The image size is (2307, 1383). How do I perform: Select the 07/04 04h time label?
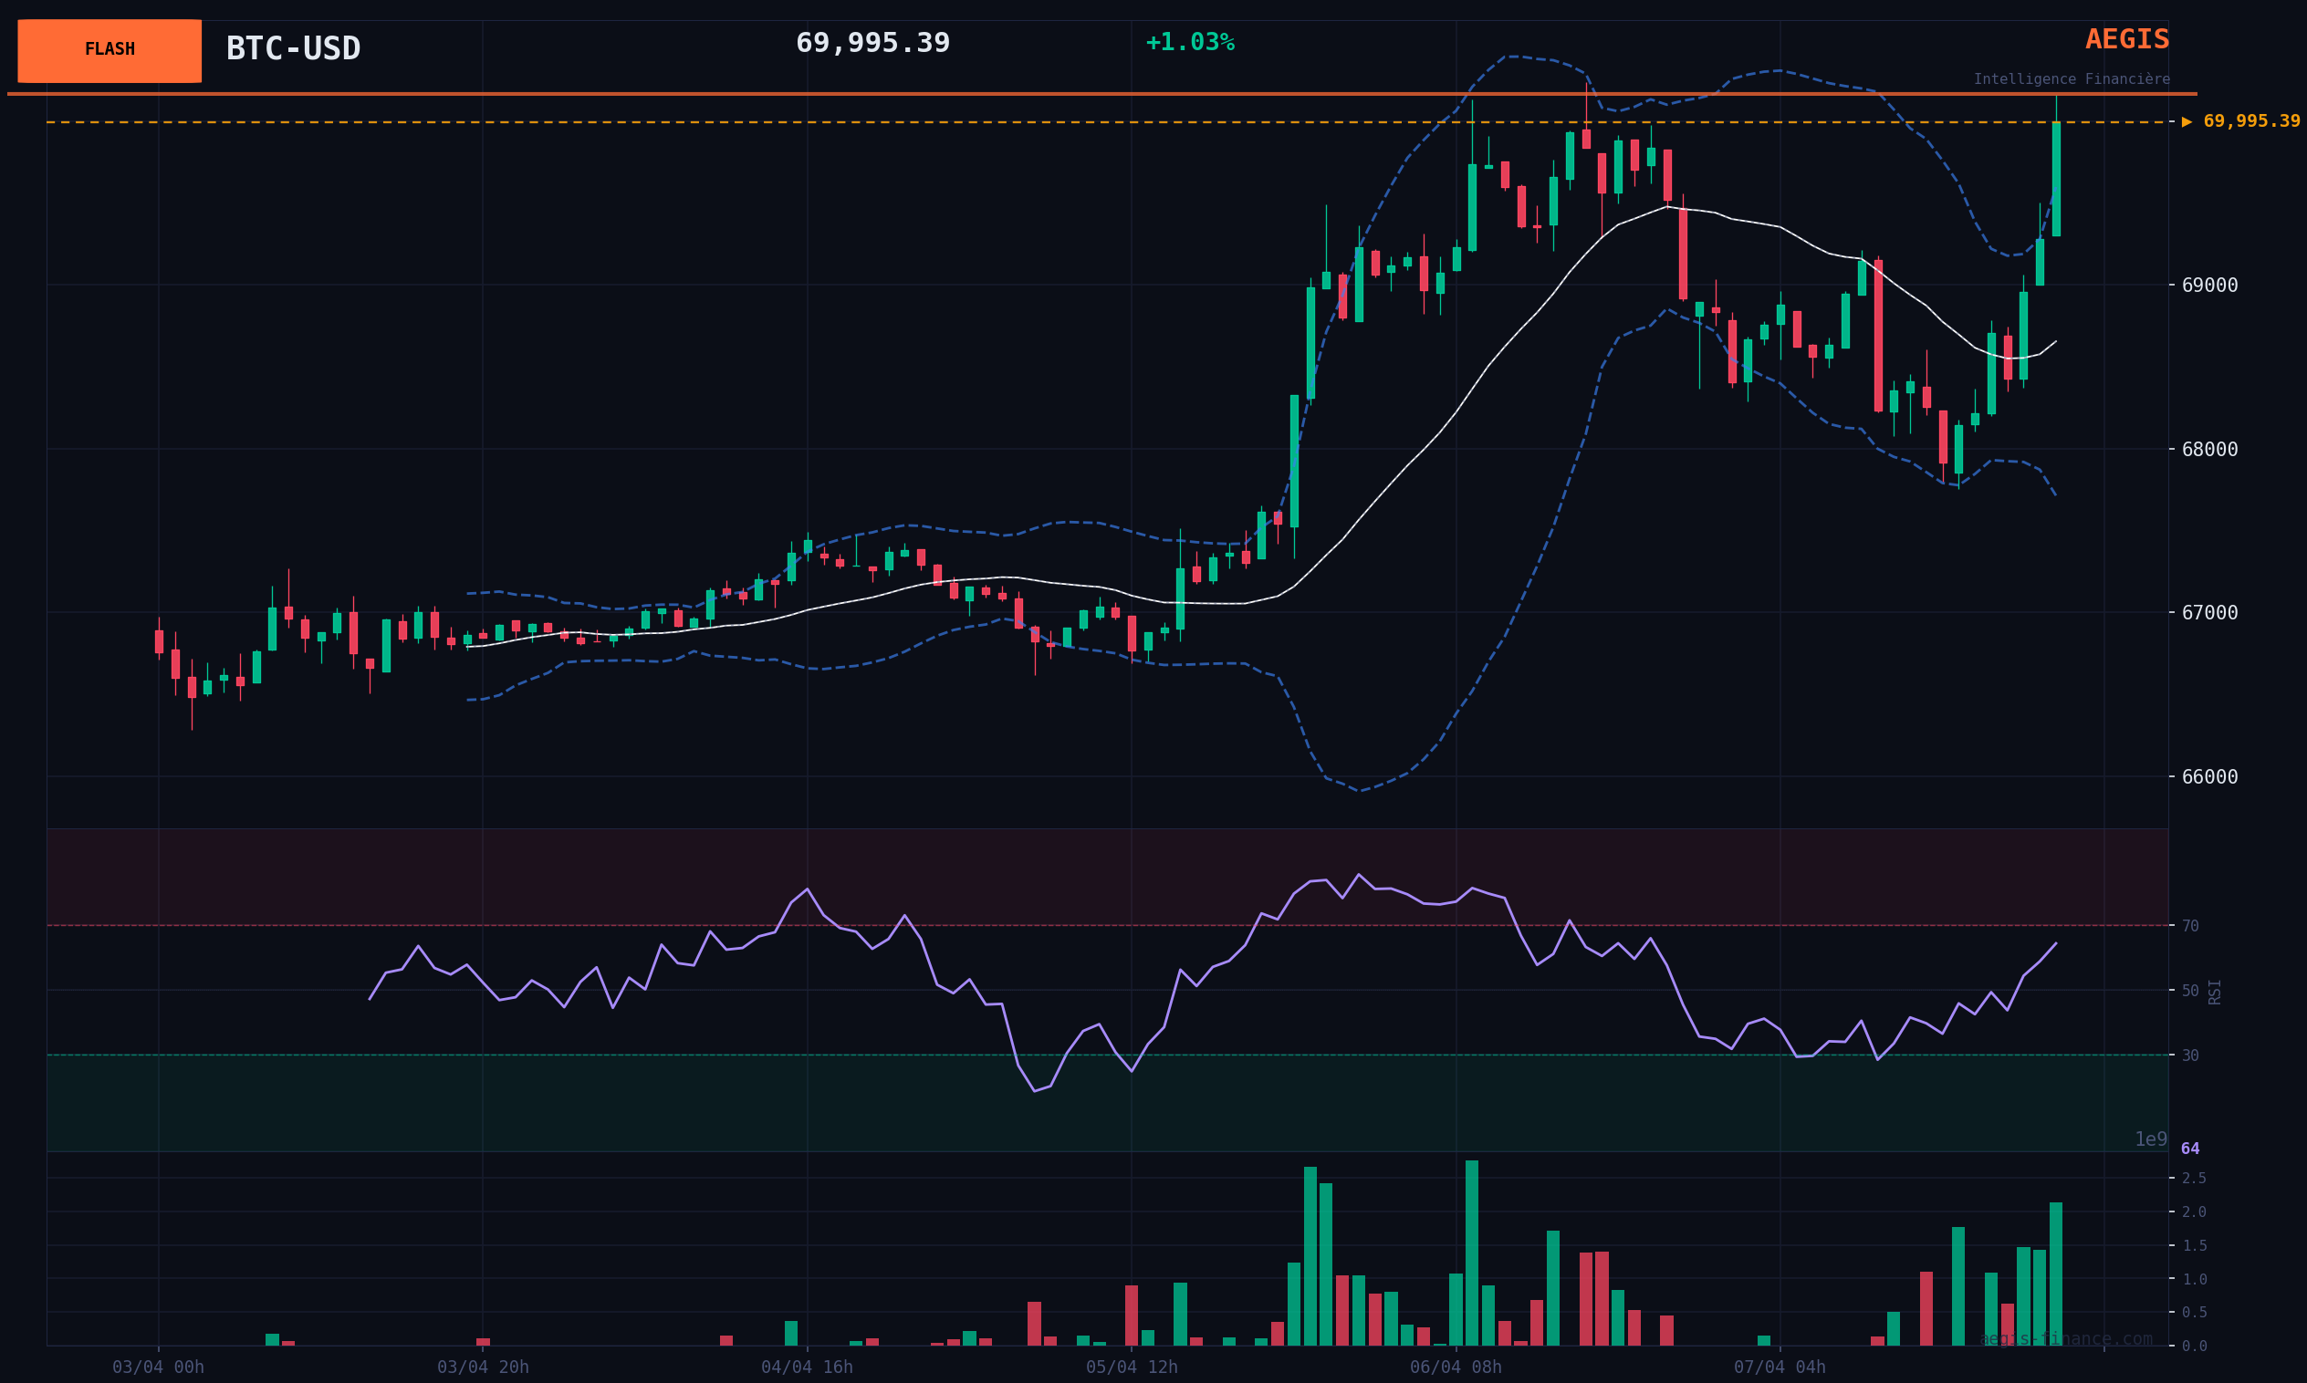pos(1780,1367)
